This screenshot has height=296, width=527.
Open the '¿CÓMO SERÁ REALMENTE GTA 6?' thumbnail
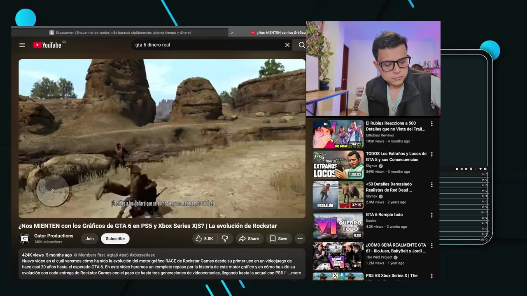338,256
